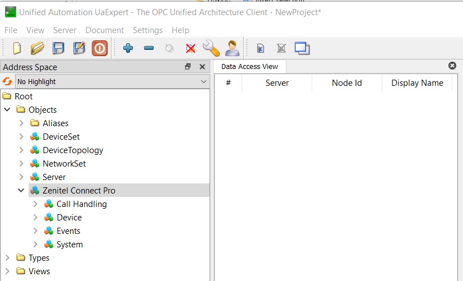Screen dimensions: 463x281
Task: Open an existing project file
Action: pos(38,48)
